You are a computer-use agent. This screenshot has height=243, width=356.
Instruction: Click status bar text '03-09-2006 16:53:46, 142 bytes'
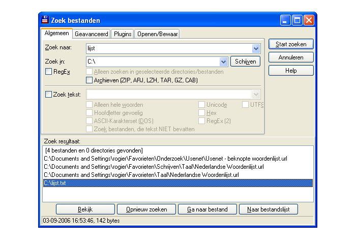81,221
